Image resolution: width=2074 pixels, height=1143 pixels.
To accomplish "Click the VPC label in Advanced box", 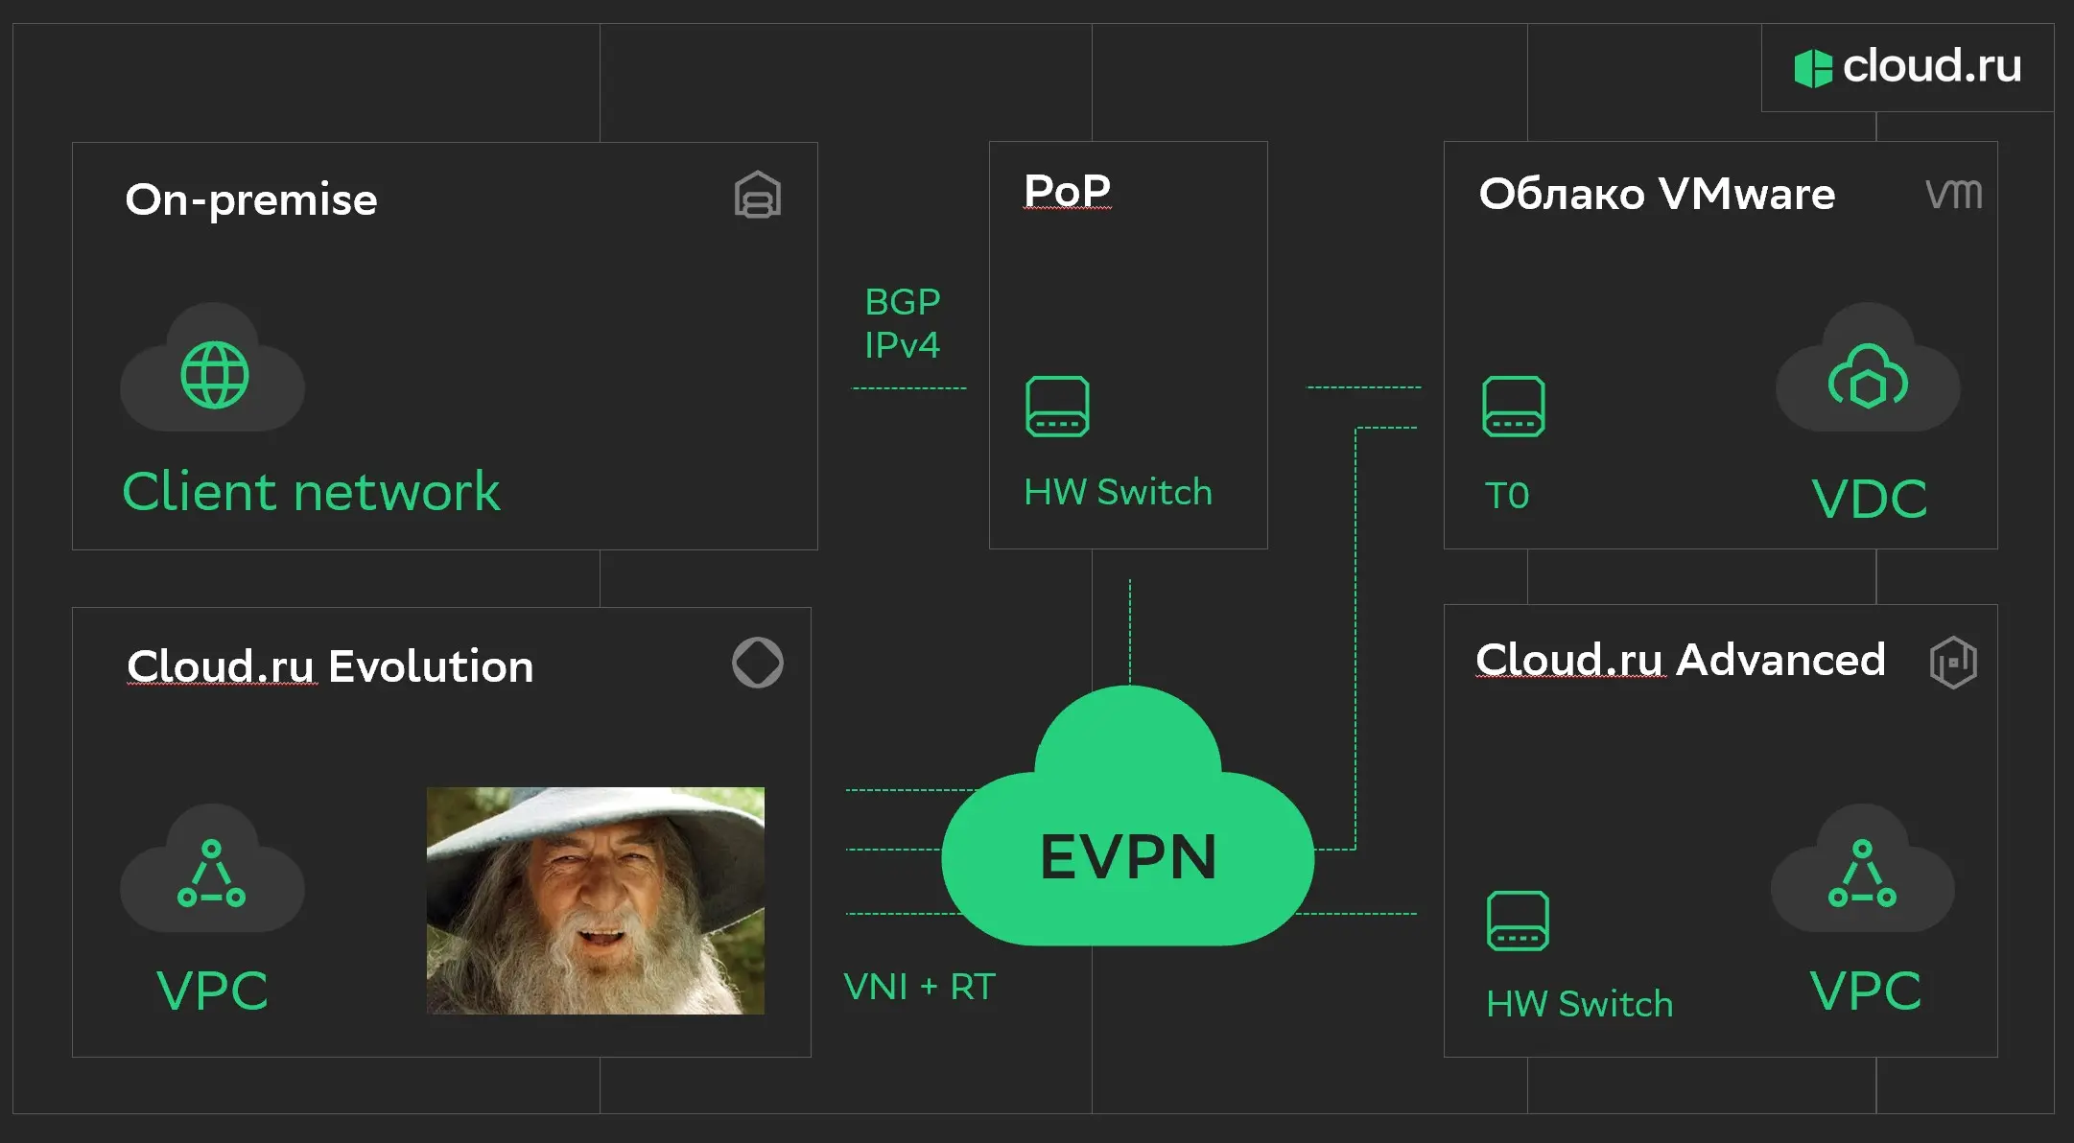I will point(1866,991).
